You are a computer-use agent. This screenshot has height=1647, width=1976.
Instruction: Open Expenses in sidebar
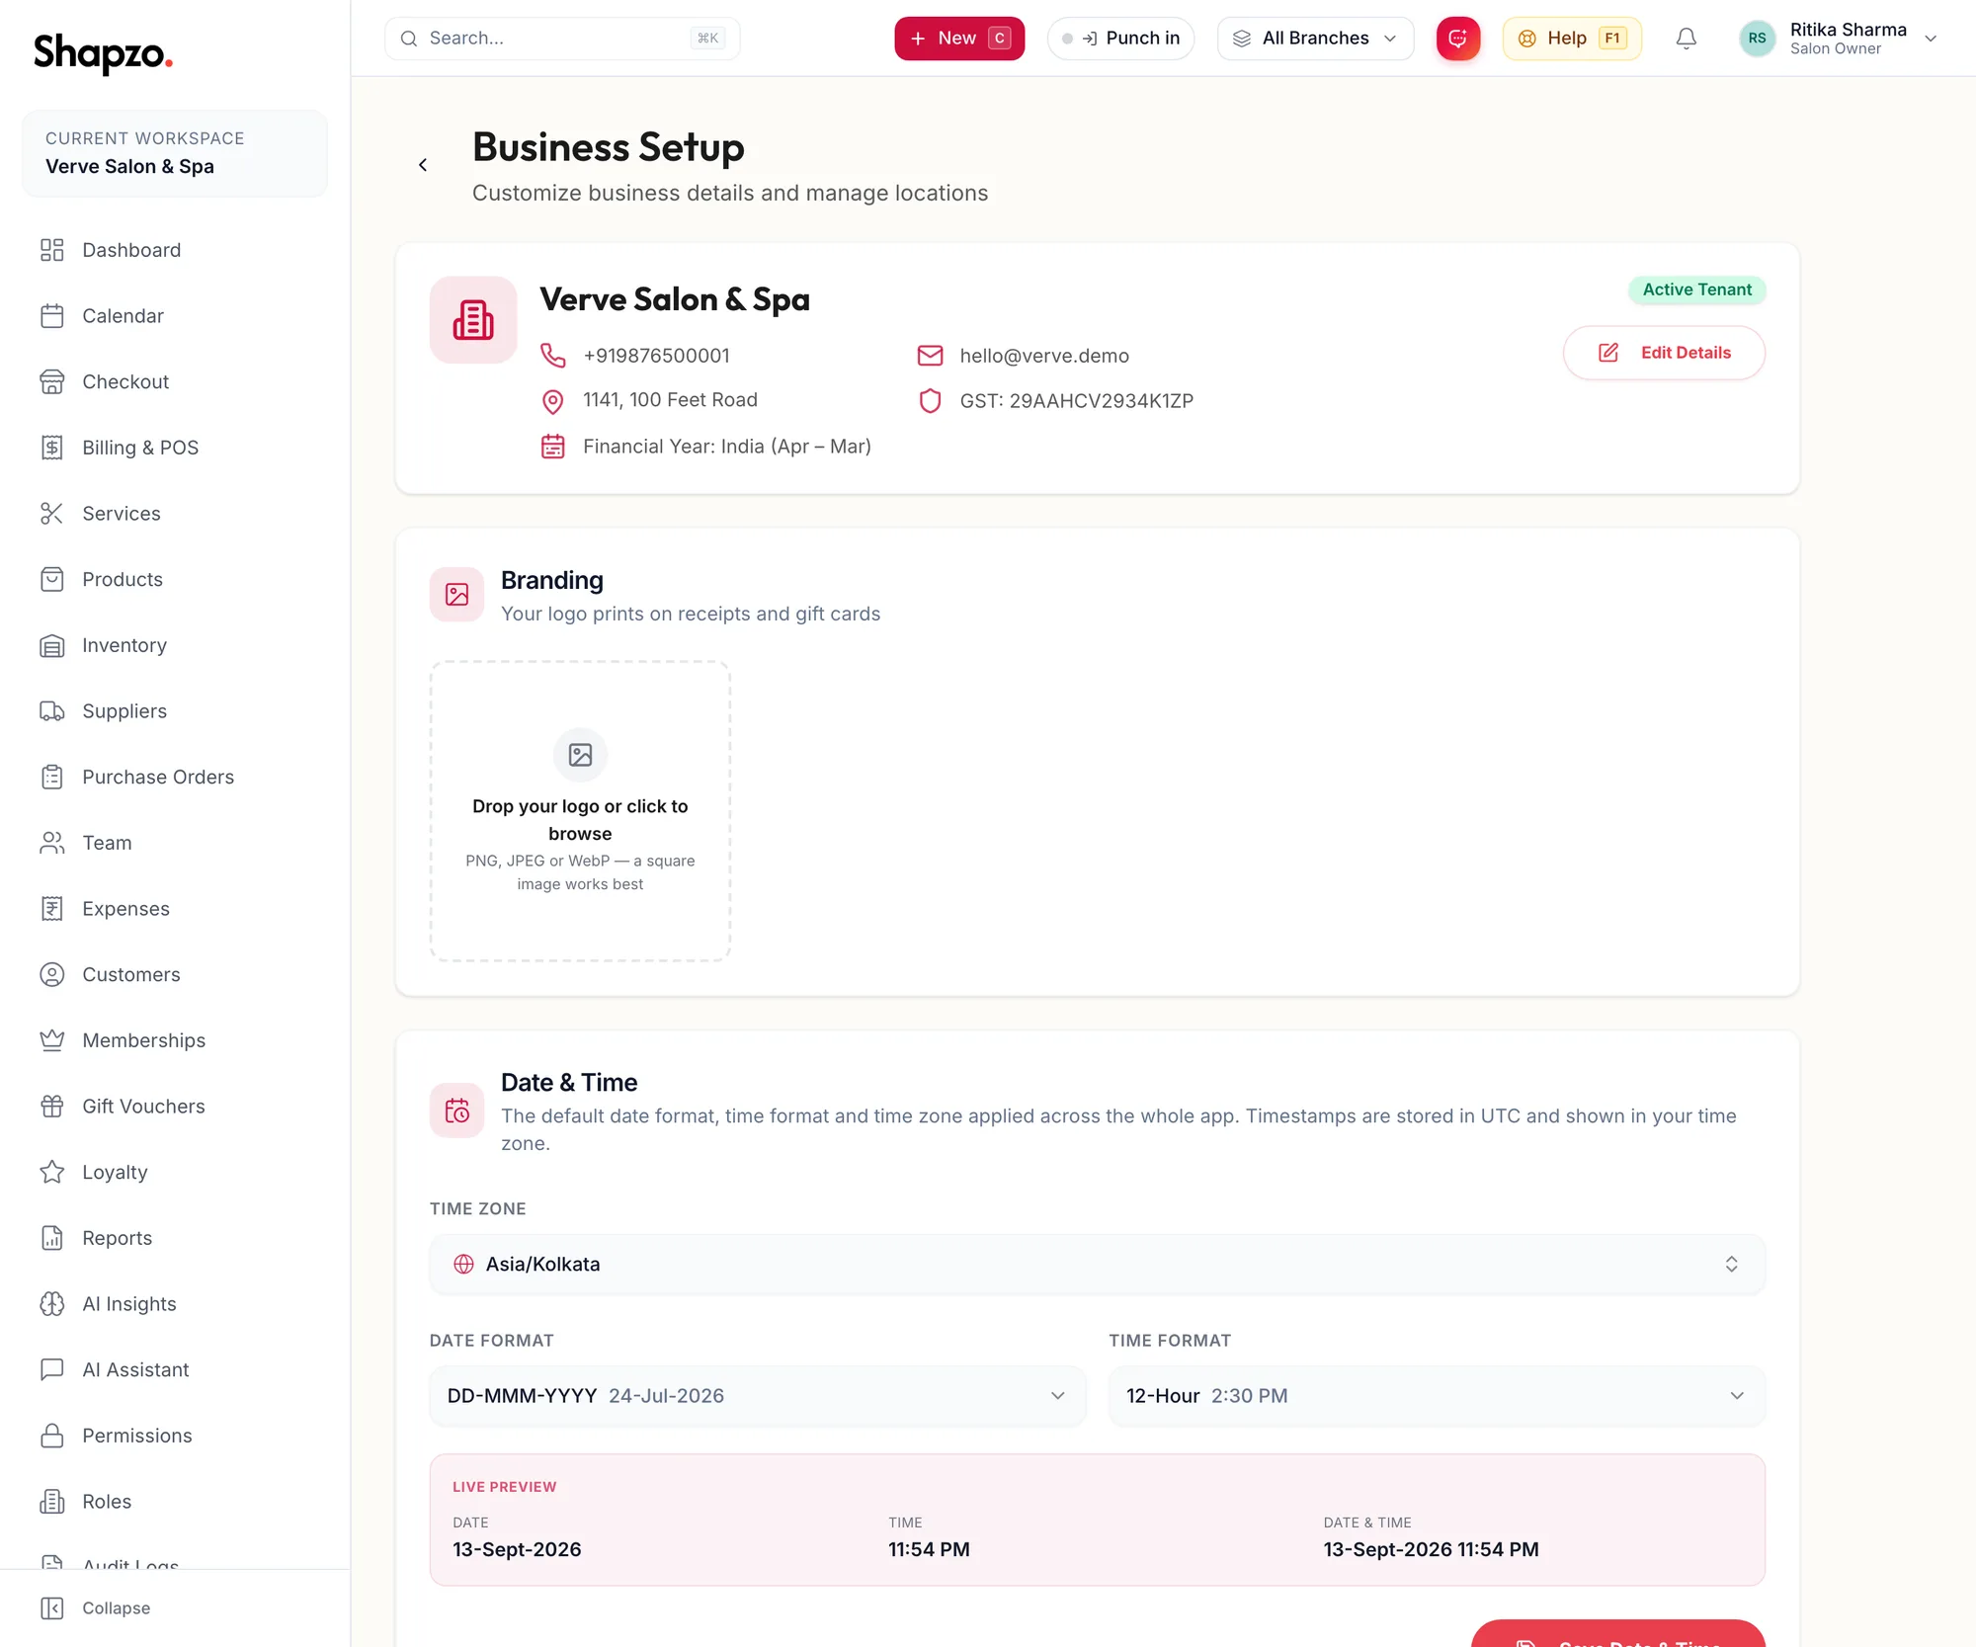[125, 909]
